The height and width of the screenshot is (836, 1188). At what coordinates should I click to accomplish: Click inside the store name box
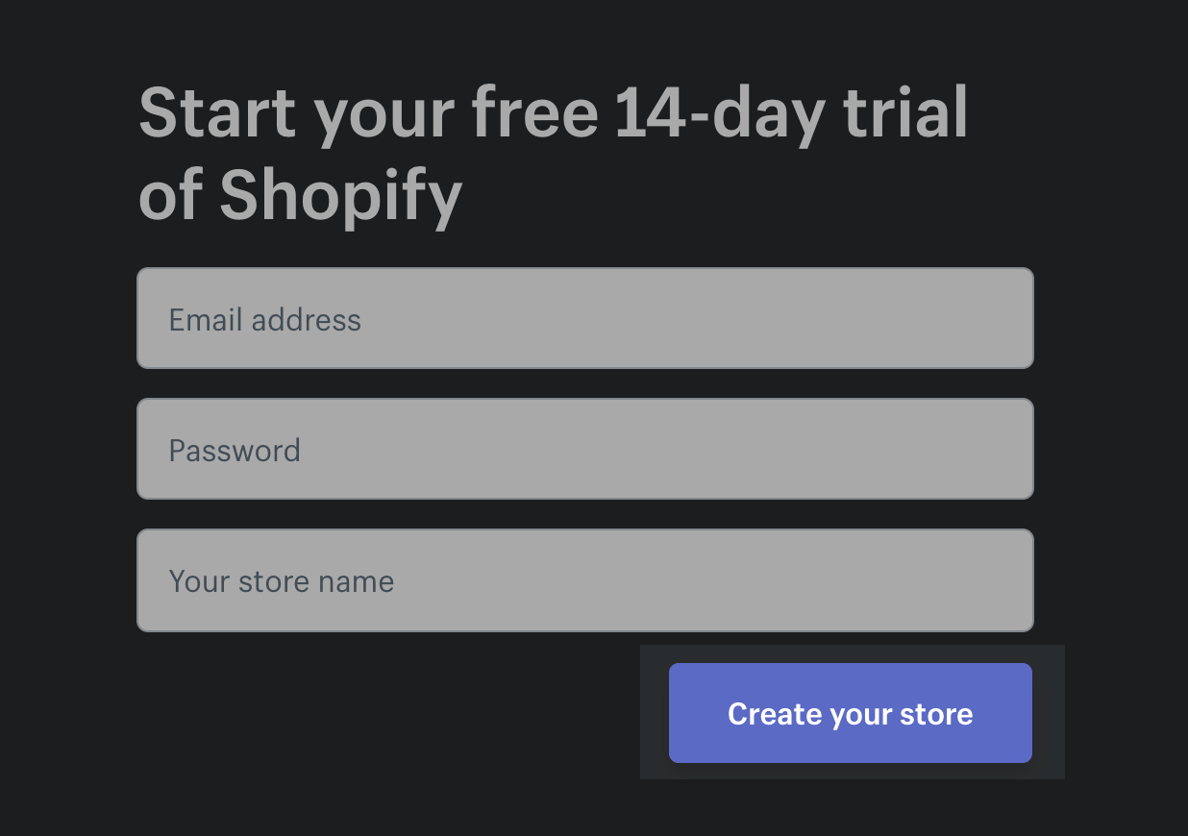585,580
